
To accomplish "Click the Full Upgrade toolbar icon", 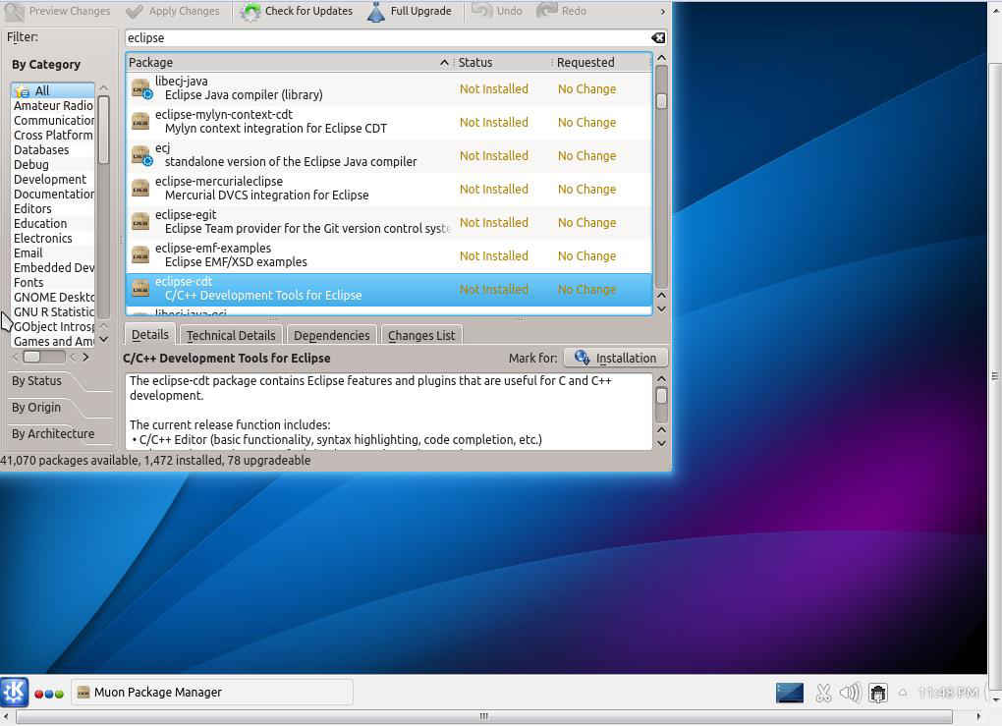I will tap(376, 12).
